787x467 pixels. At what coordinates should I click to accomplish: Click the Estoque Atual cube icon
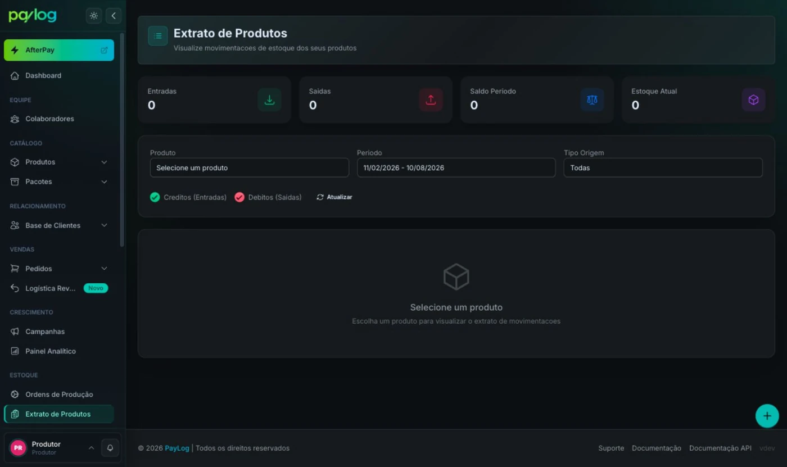(753, 100)
